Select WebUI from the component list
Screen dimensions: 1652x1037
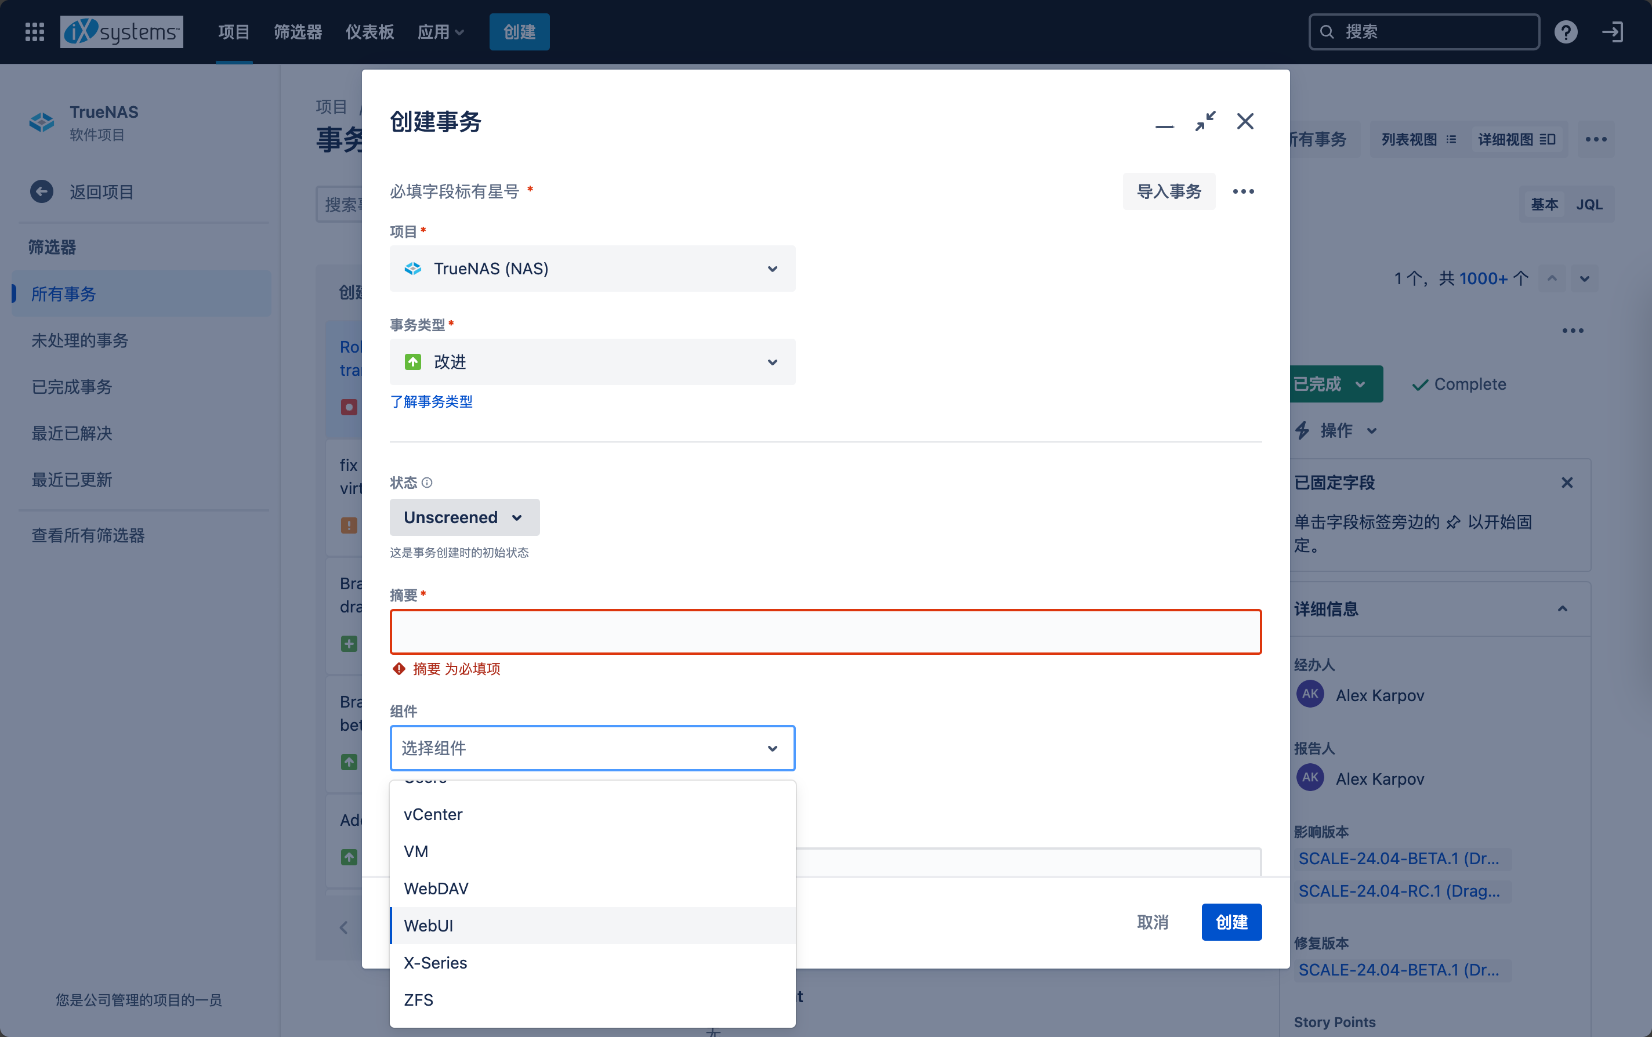[x=429, y=926]
